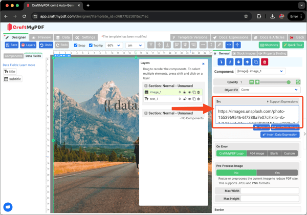Open browser tab list chevron
This screenshot has height=215, width=307.
pos(301,6)
